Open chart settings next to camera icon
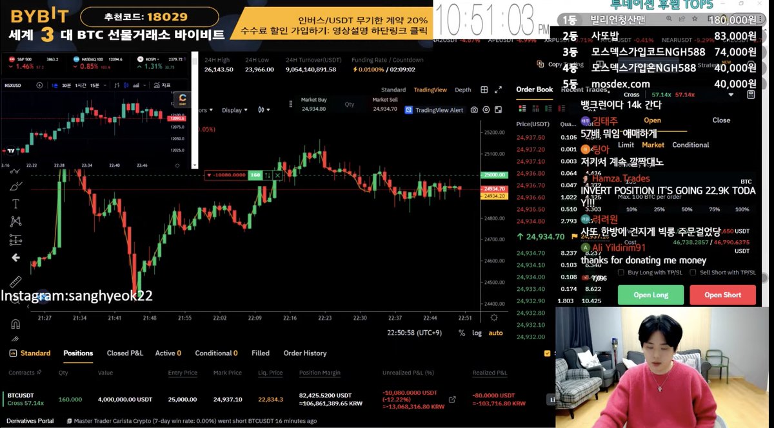Image resolution: width=774 pixels, height=428 pixels. (x=486, y=110)
